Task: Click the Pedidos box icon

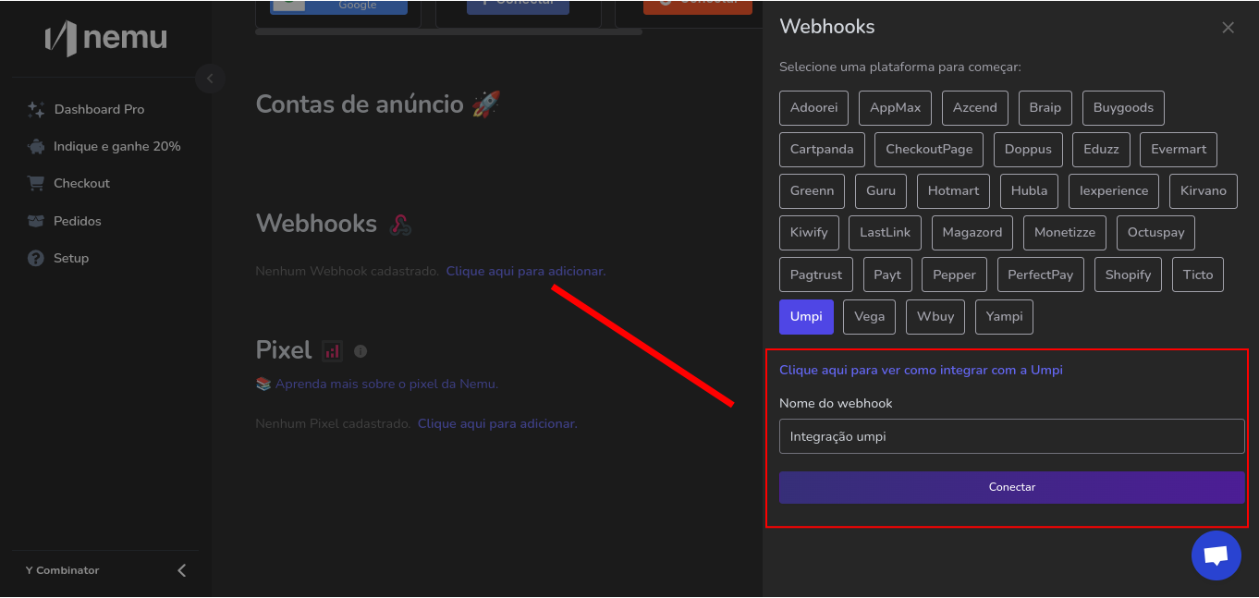Action: coord(36,221)
